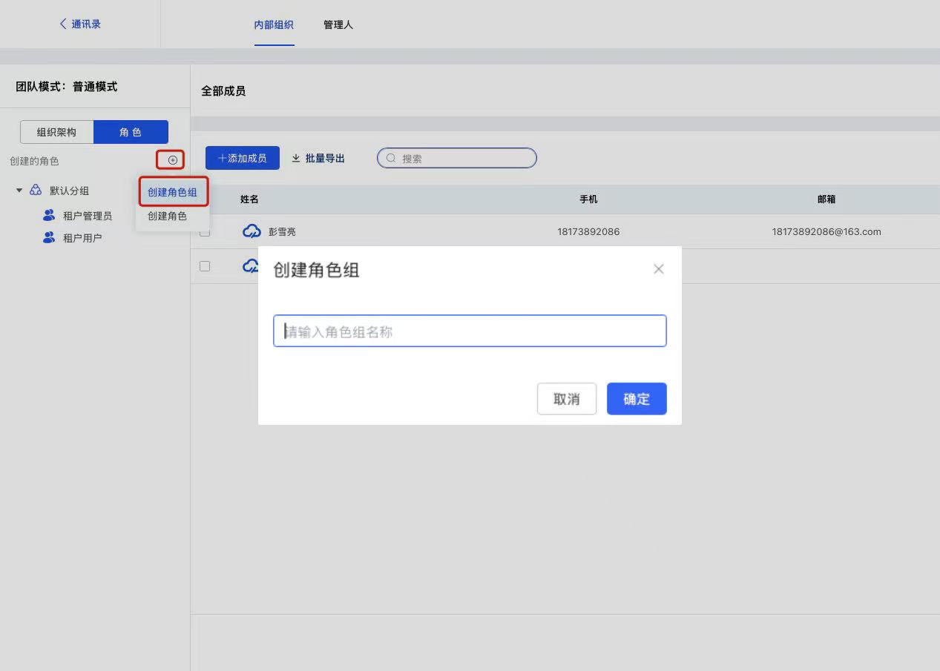Viewport: 940px width, 671px height.
Task: Go back via 通讯录 chevron
Action: [63, 24]
